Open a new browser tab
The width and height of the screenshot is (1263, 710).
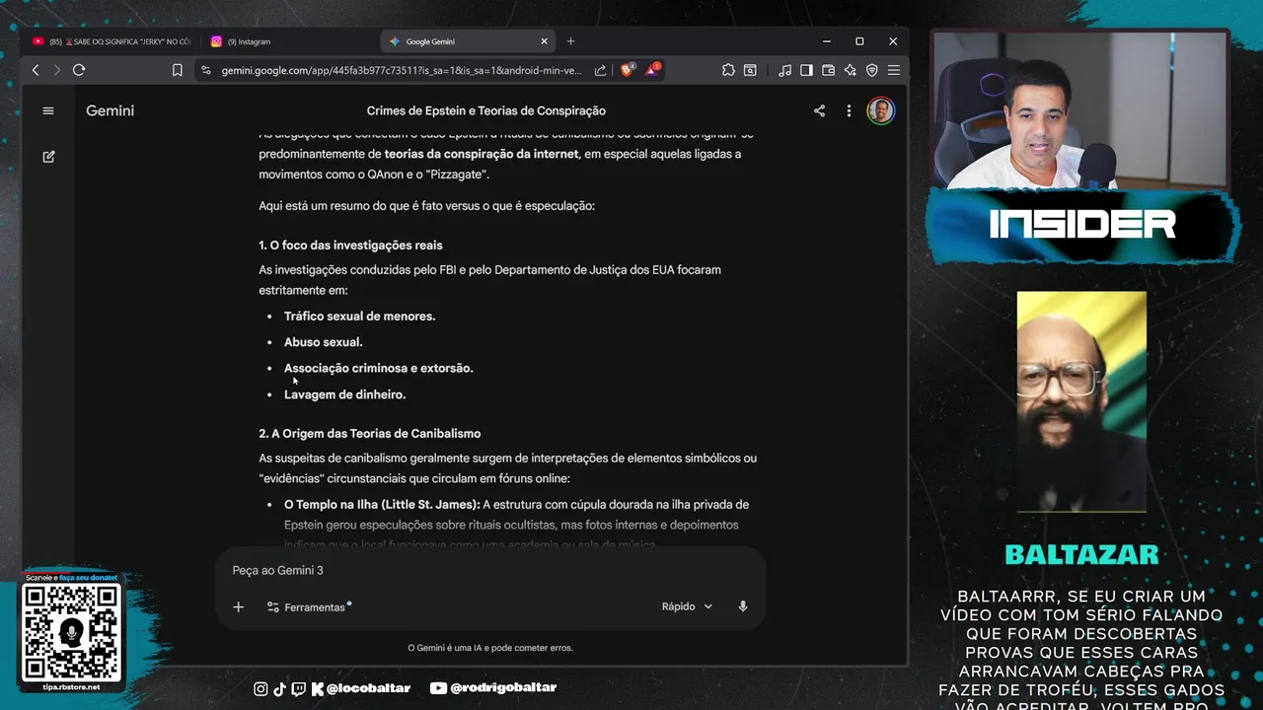[x=570, y=41]
